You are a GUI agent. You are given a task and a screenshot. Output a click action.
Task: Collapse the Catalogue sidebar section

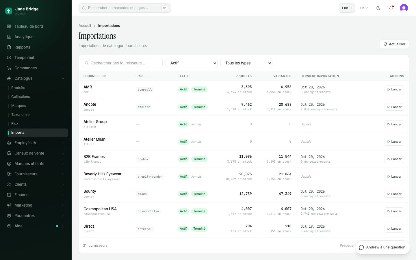coord(36,78)
